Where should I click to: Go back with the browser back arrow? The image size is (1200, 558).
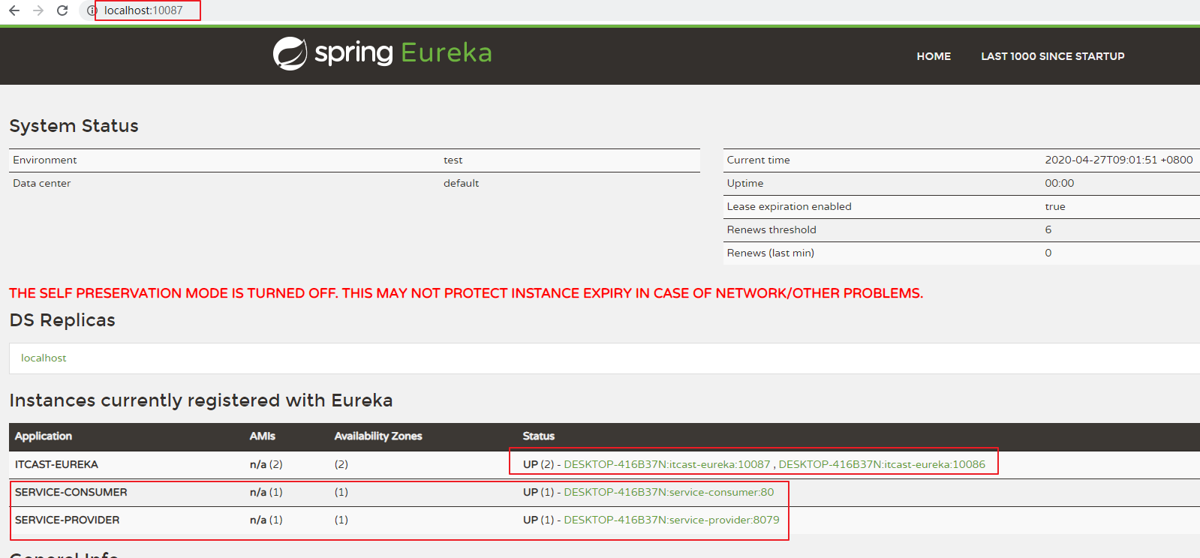pos(14,10)
